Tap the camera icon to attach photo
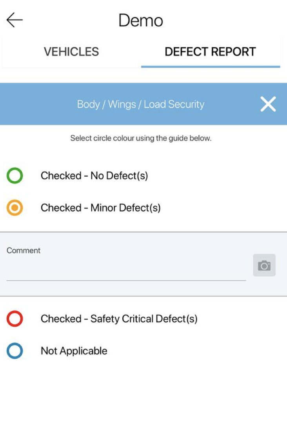Viewport: 287px width, 435px height. click(x=264, y=265)
